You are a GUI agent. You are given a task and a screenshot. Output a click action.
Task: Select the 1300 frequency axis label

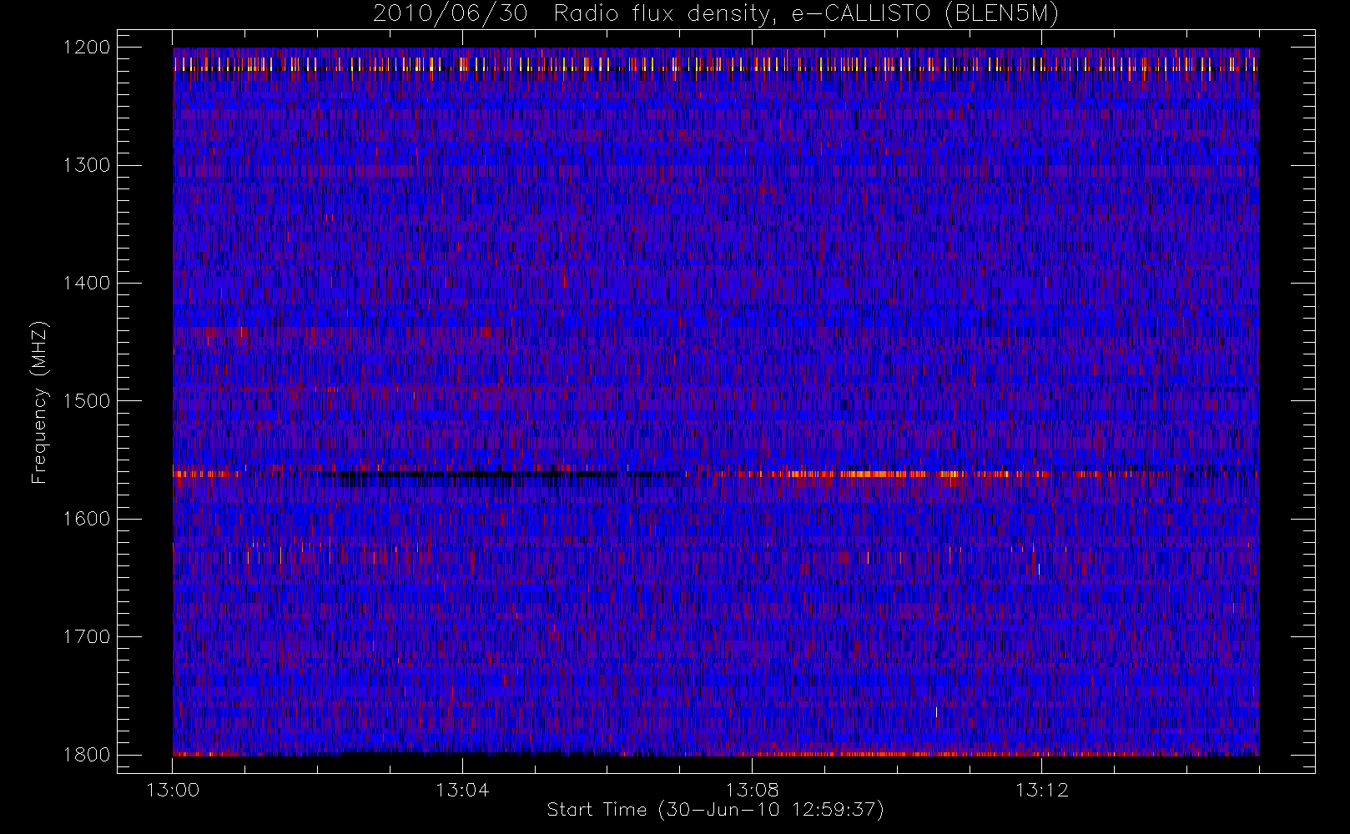pos(87,165)
